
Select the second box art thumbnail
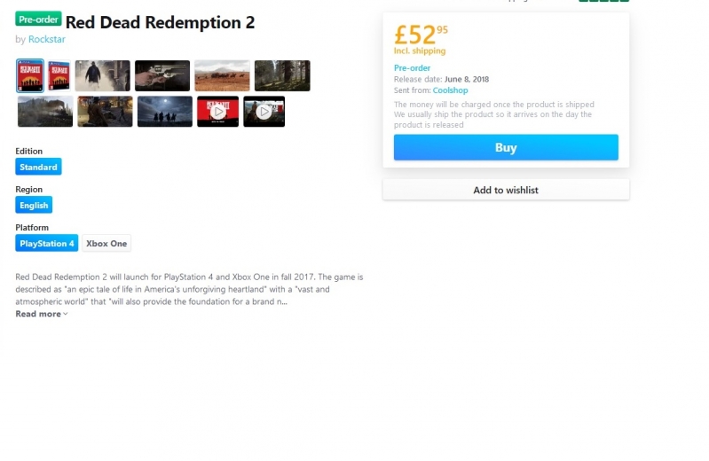pyautogui.click(x=59, y=75)
